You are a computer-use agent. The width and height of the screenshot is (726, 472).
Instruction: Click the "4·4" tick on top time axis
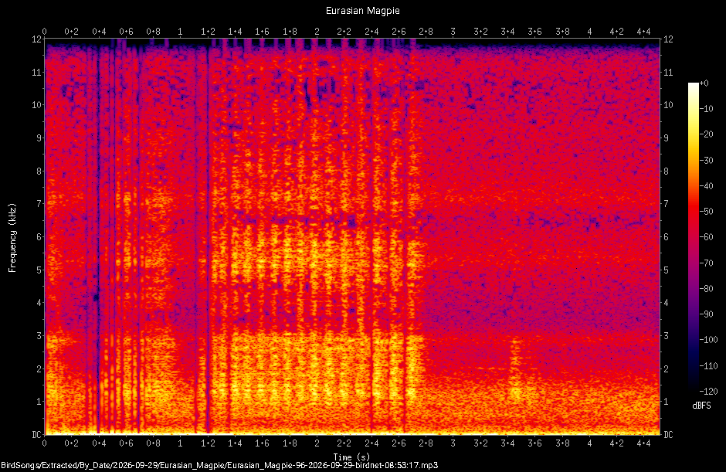pyautogui.click(x=644, y=32)
